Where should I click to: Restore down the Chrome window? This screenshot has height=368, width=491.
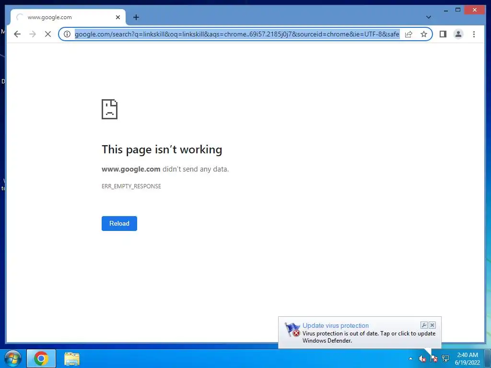(x=457, y=10)
